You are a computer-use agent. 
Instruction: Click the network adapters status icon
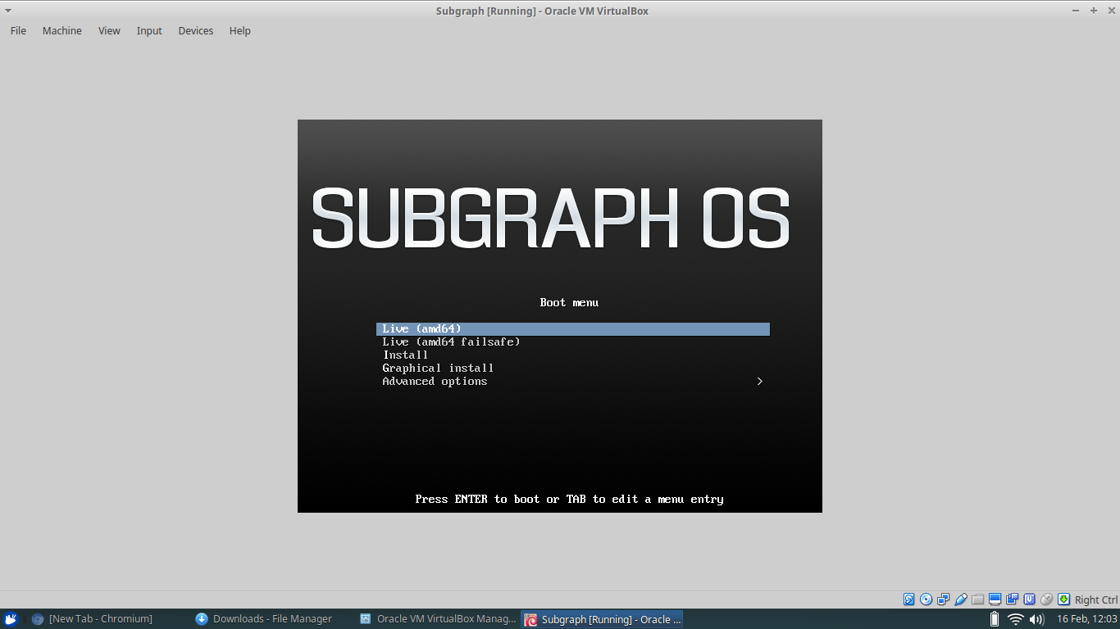click(x=943, y=600)
